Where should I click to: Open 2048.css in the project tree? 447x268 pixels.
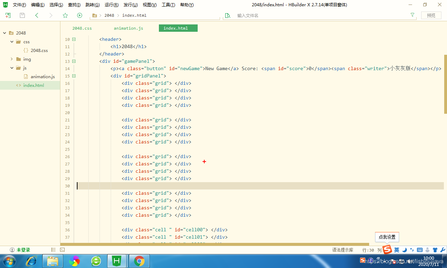point(39,50)
